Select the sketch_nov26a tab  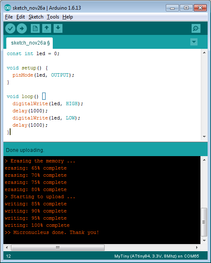coord(30,43)
